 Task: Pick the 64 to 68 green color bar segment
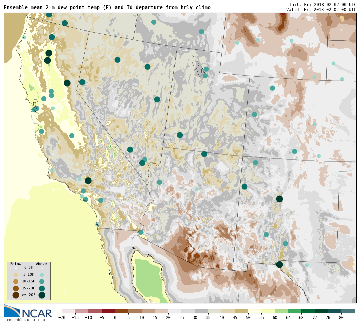point(295,311)
